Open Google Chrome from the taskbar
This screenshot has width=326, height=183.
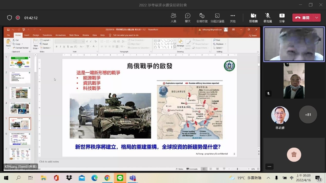(x=107, y=178)
